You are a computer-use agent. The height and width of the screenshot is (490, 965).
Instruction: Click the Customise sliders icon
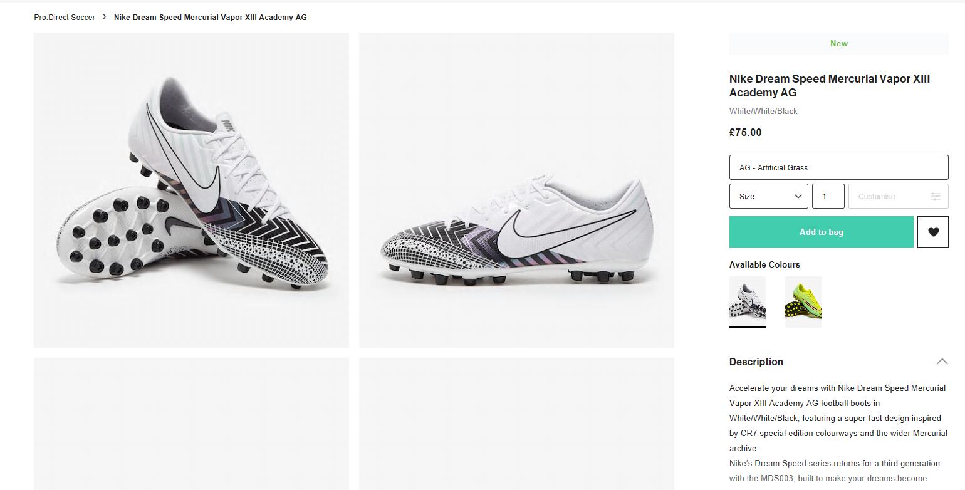tap(936, 197)
